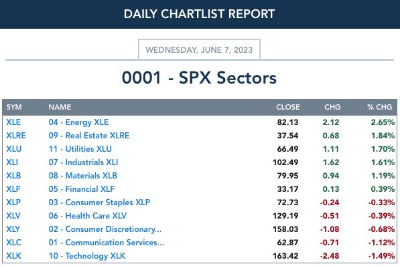Click '11 - Utilities XLU' name link
400x266 pixels.
point(80,149)
